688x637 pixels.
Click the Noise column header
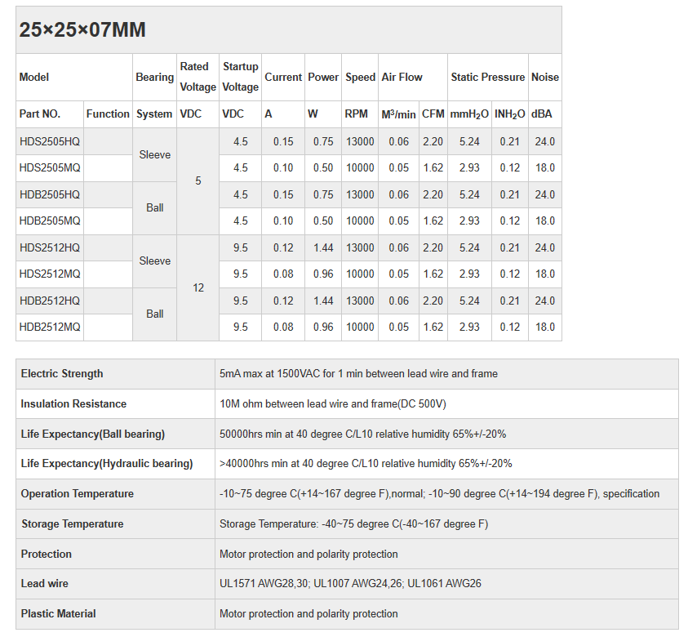(x=545, y=78)
